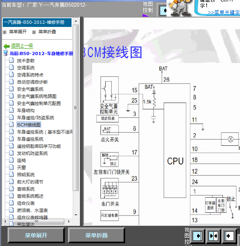Open 安全气囊控制单元配置 entry
240x246 pixels.
39,103
